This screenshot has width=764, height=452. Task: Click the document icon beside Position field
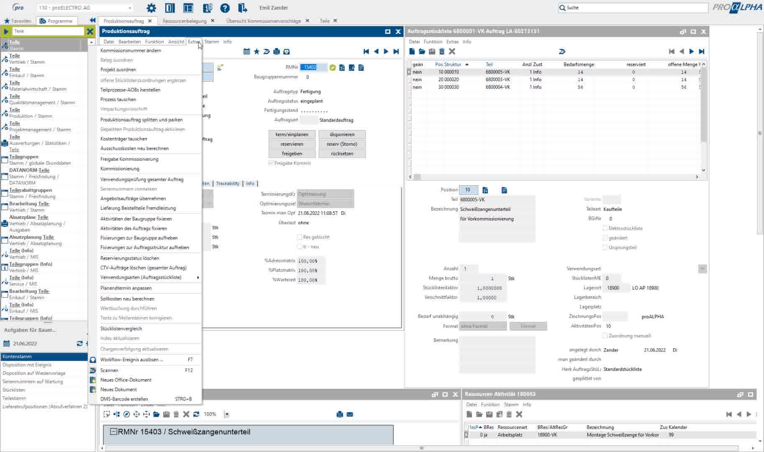click(504, 190)
